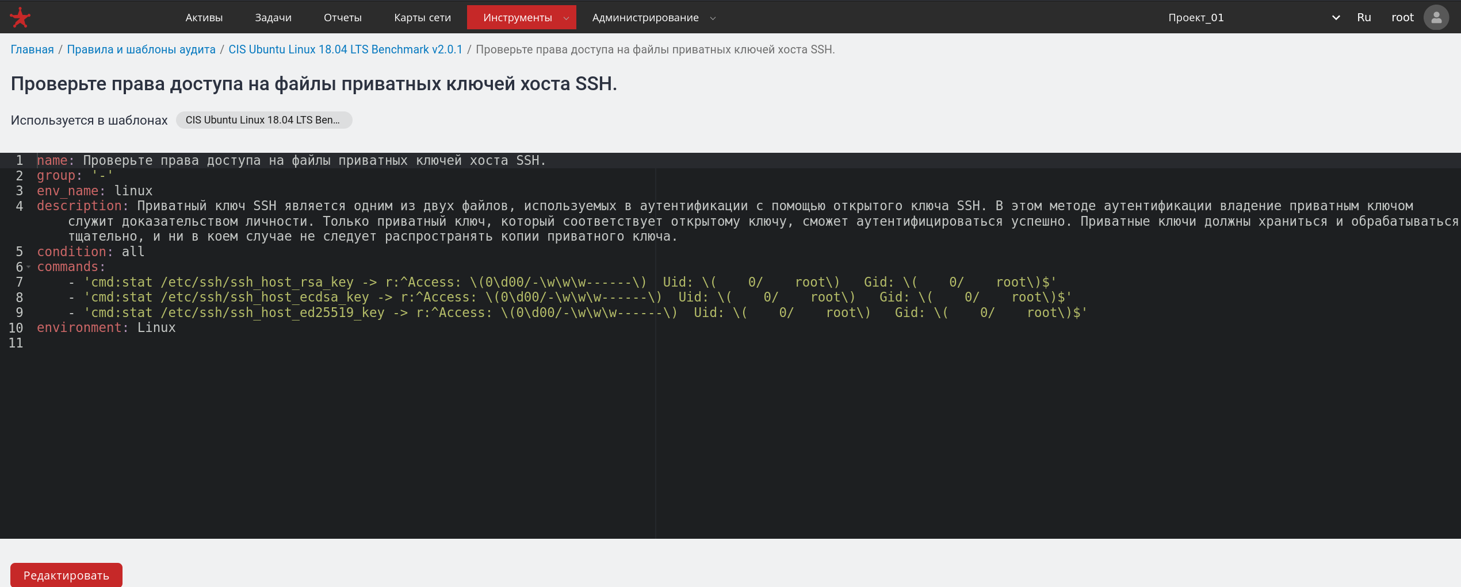This screenshot has height=587, width=1461.
Task: Click the 'Используется в шаблонах' label
Action: click(x=89, y=120)
